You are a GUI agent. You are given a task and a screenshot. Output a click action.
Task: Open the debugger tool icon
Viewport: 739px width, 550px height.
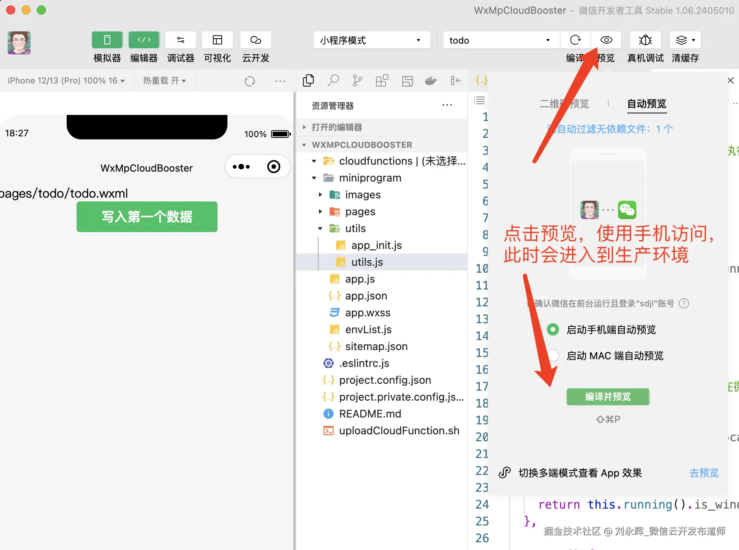pyautogui.click(x=180, y=40)
